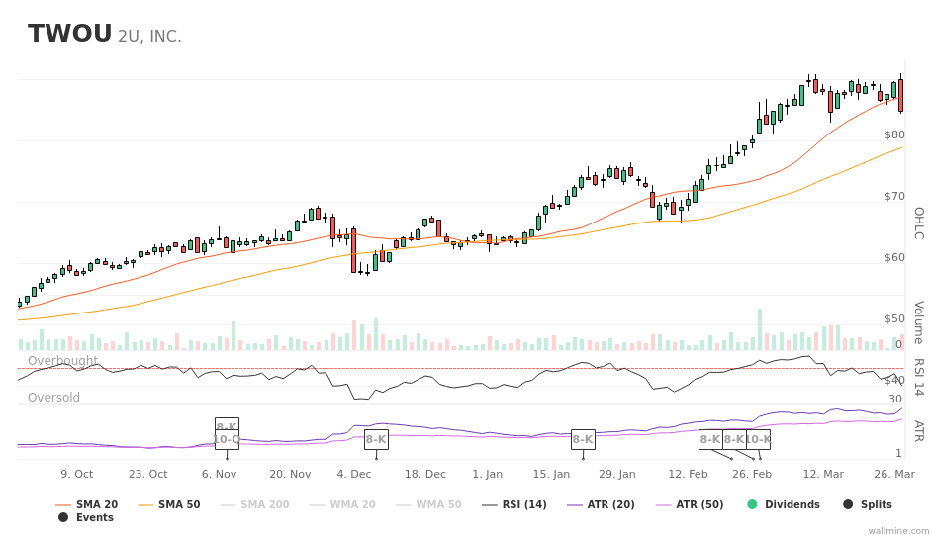Click the 20. Nov date label
The height and width of the screenshot is (536, 932).
290,475
